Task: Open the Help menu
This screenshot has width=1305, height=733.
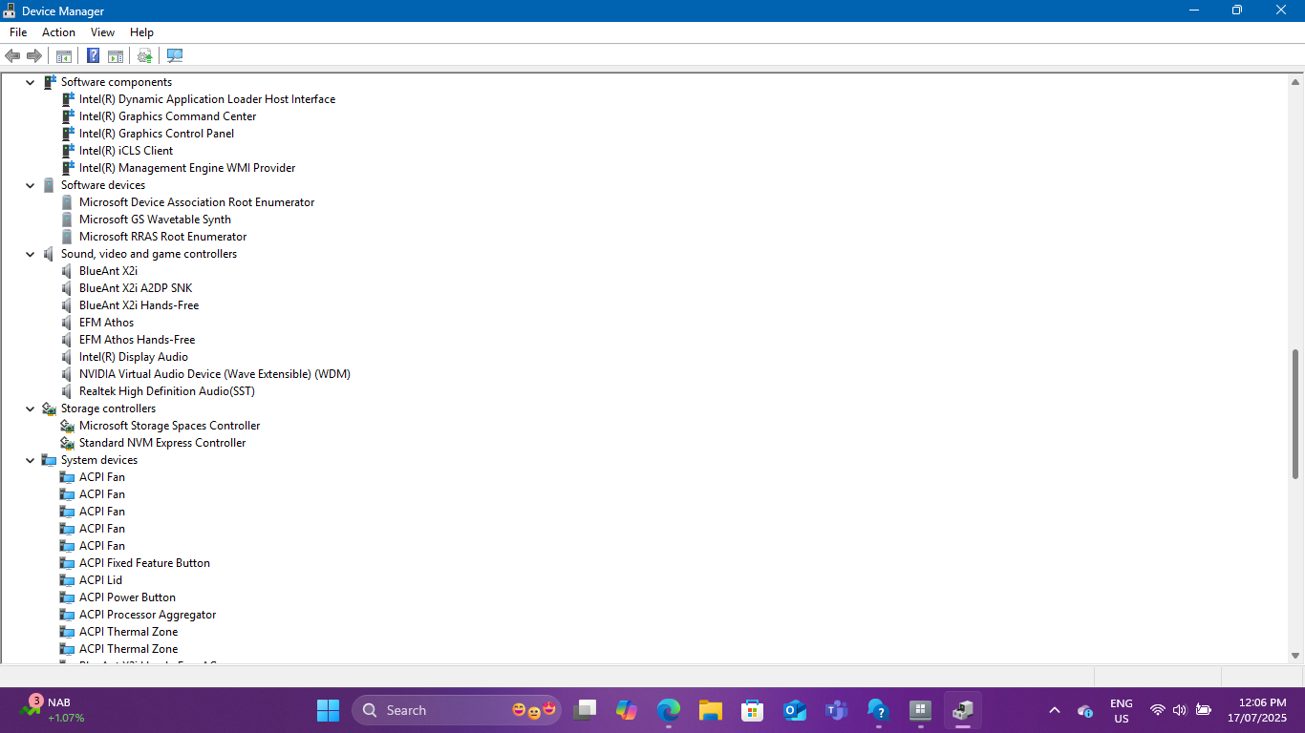Action: click(141, 32)
